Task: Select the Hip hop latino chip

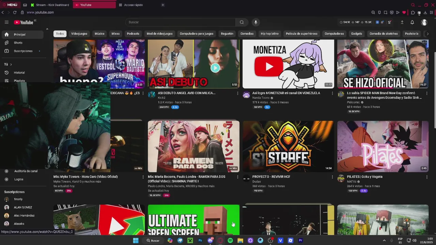Action: (x=270, y=34)
